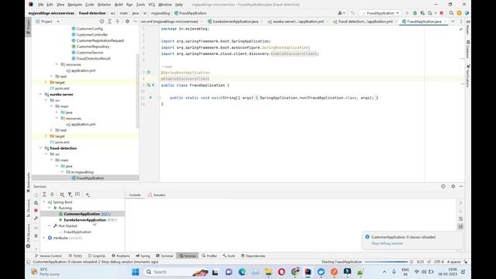Image resolution: width=496 pixels, height=279 pixels.
Task: Click Select Opened File target icon in Project panel
Action: click(x=102, y=21)
